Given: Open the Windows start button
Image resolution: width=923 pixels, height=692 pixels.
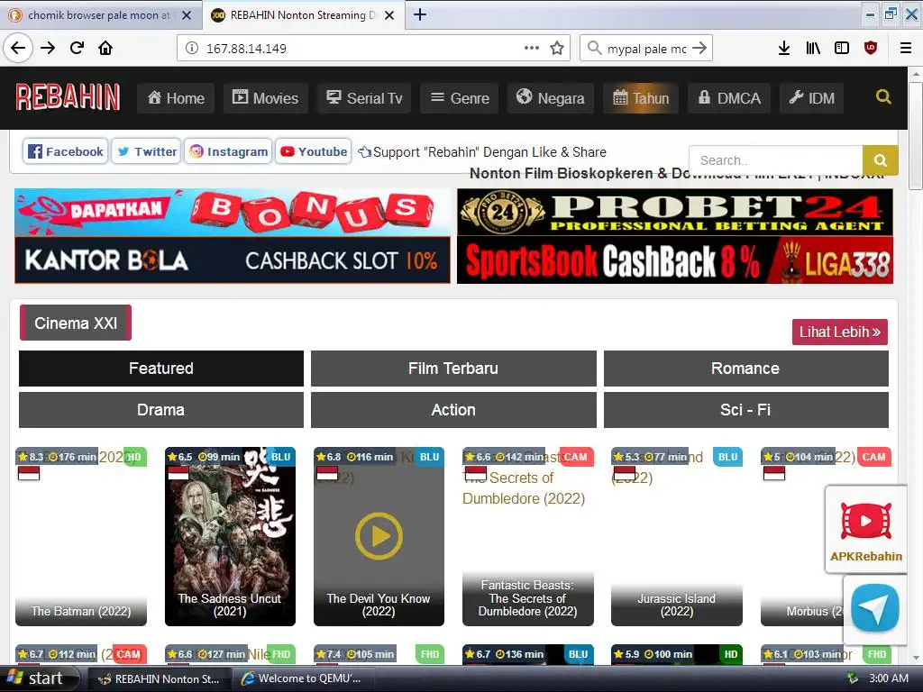Looking at the screenshot, I should (39, 678).
